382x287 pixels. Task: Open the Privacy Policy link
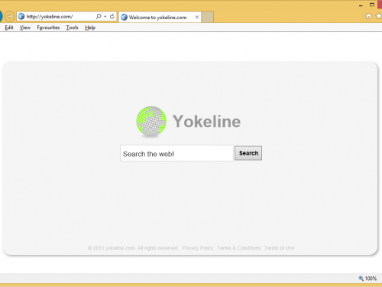[198, 248]
